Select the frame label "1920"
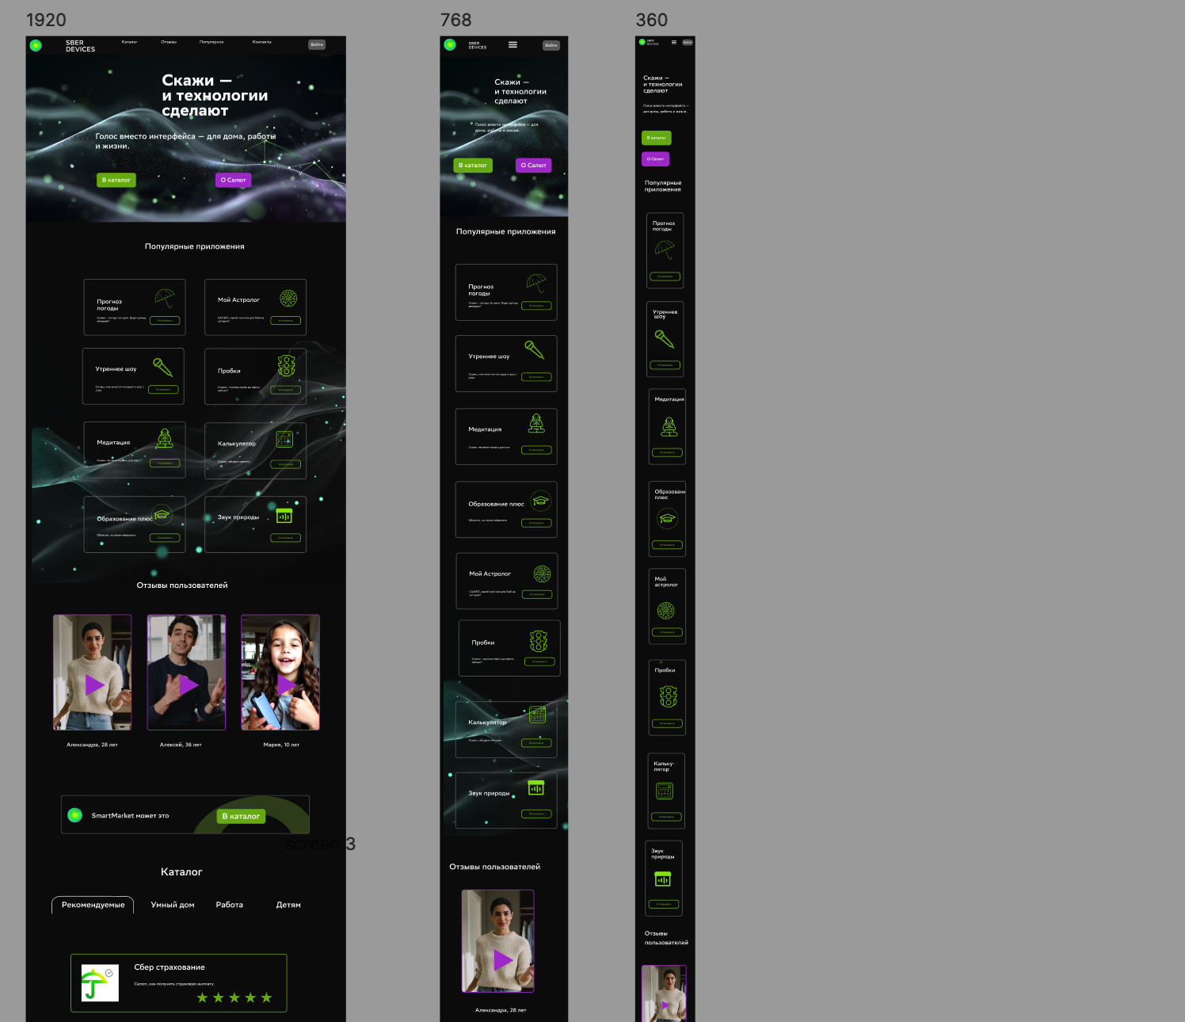The width and height of the screenshot is (1185, 1022). 46,20
